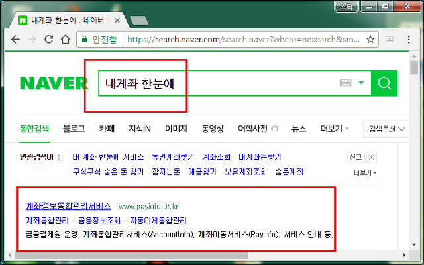This screenshot has height=265, width=424.
Task: Click the browser forward arrow
Action: point(32,40)
